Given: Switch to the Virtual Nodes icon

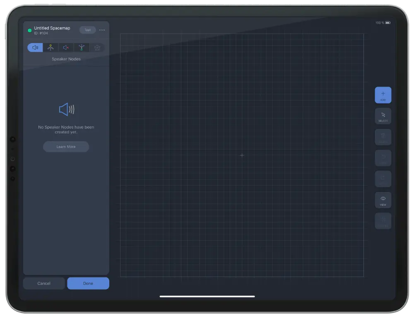Looking at the screenshot, I should (x=51, y=47).
